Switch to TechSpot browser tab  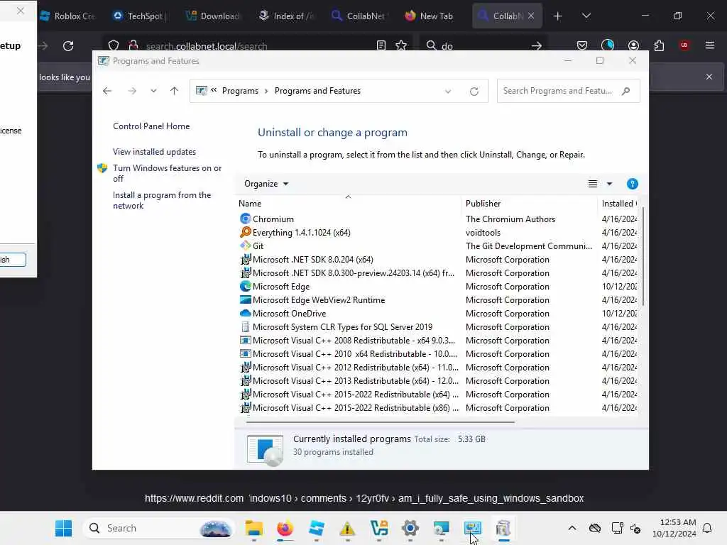tap(139, 16)
